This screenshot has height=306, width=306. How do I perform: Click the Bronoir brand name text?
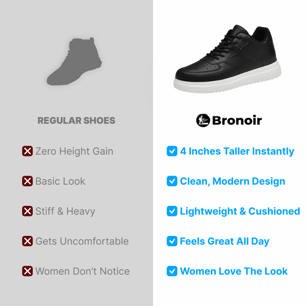[237, 120]
